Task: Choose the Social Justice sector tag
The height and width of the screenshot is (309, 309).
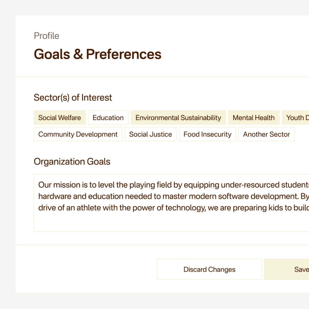Action: tap(151, 134)
